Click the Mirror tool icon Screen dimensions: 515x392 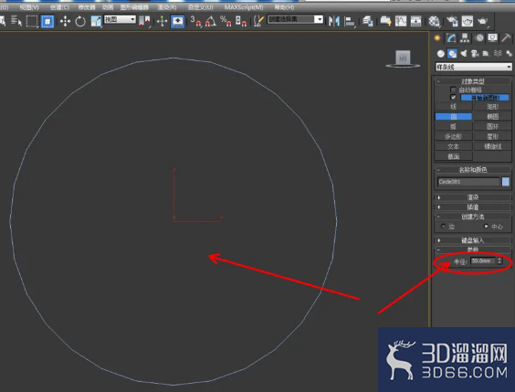(334, 22)
